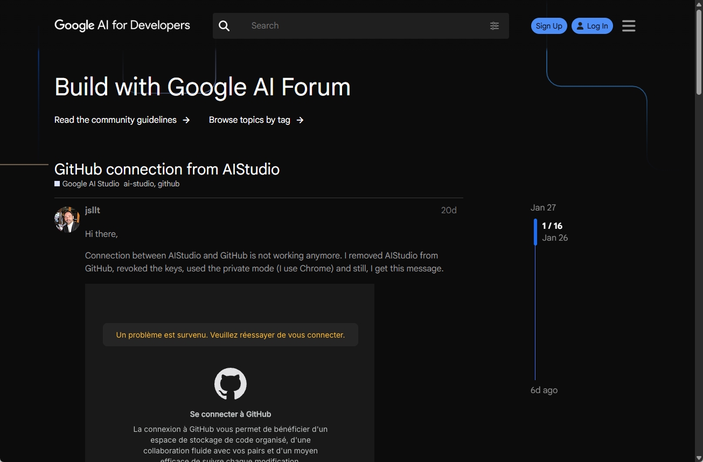Click the search magnifier icon
Image resolution: width=703 pixels, height=462 pixels.
(x=225, y=26)
